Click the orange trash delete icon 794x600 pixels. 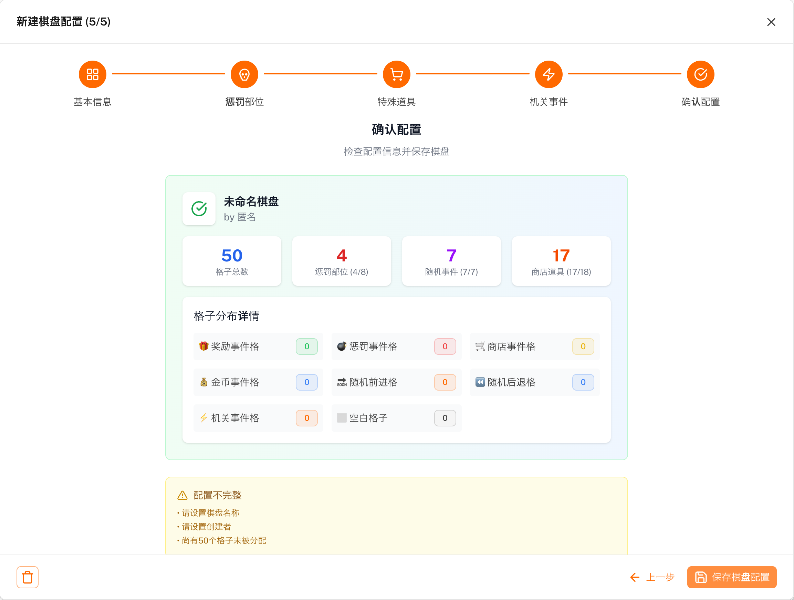28,577
